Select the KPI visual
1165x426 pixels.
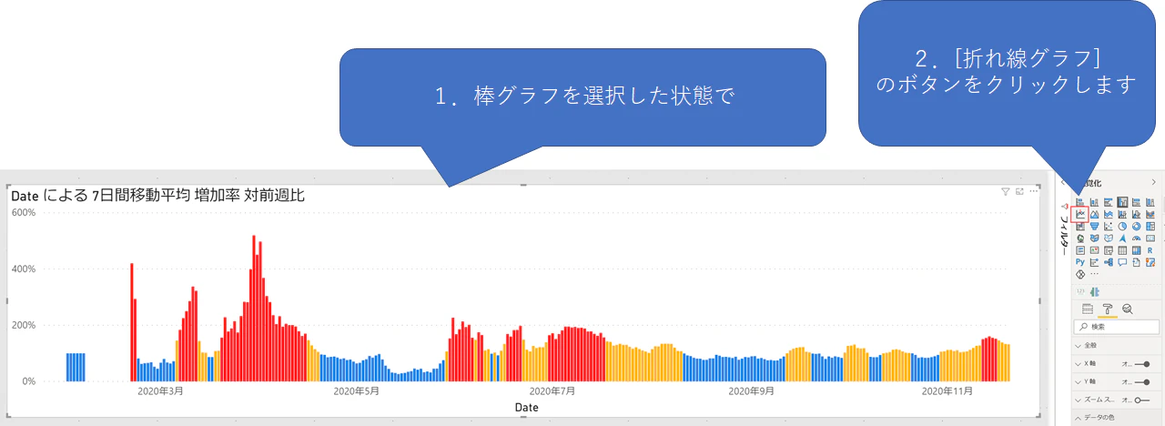[1094, 250]
